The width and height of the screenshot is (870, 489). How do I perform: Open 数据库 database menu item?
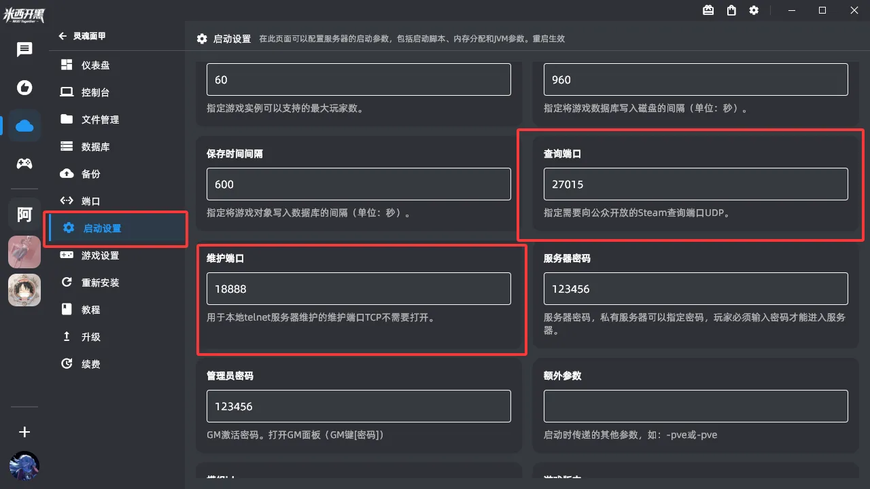tap(117, 147)
